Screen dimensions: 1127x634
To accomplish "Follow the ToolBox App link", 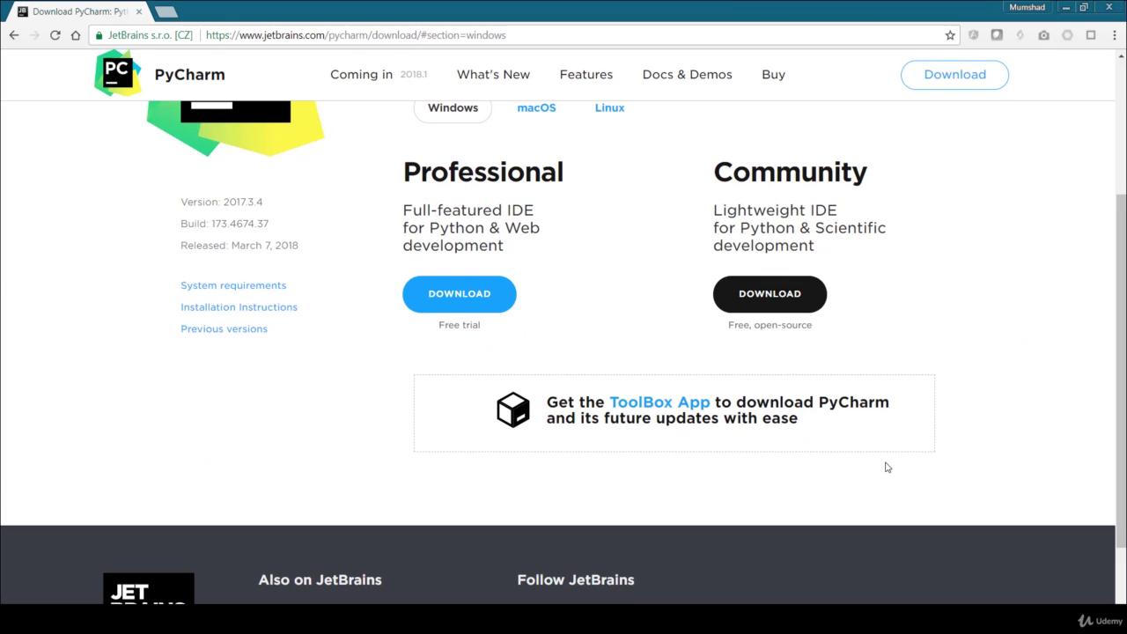I will click(x=659, y=402).
